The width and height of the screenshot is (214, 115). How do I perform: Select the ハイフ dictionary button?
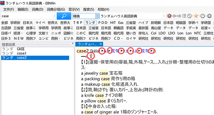click(143, 23)
